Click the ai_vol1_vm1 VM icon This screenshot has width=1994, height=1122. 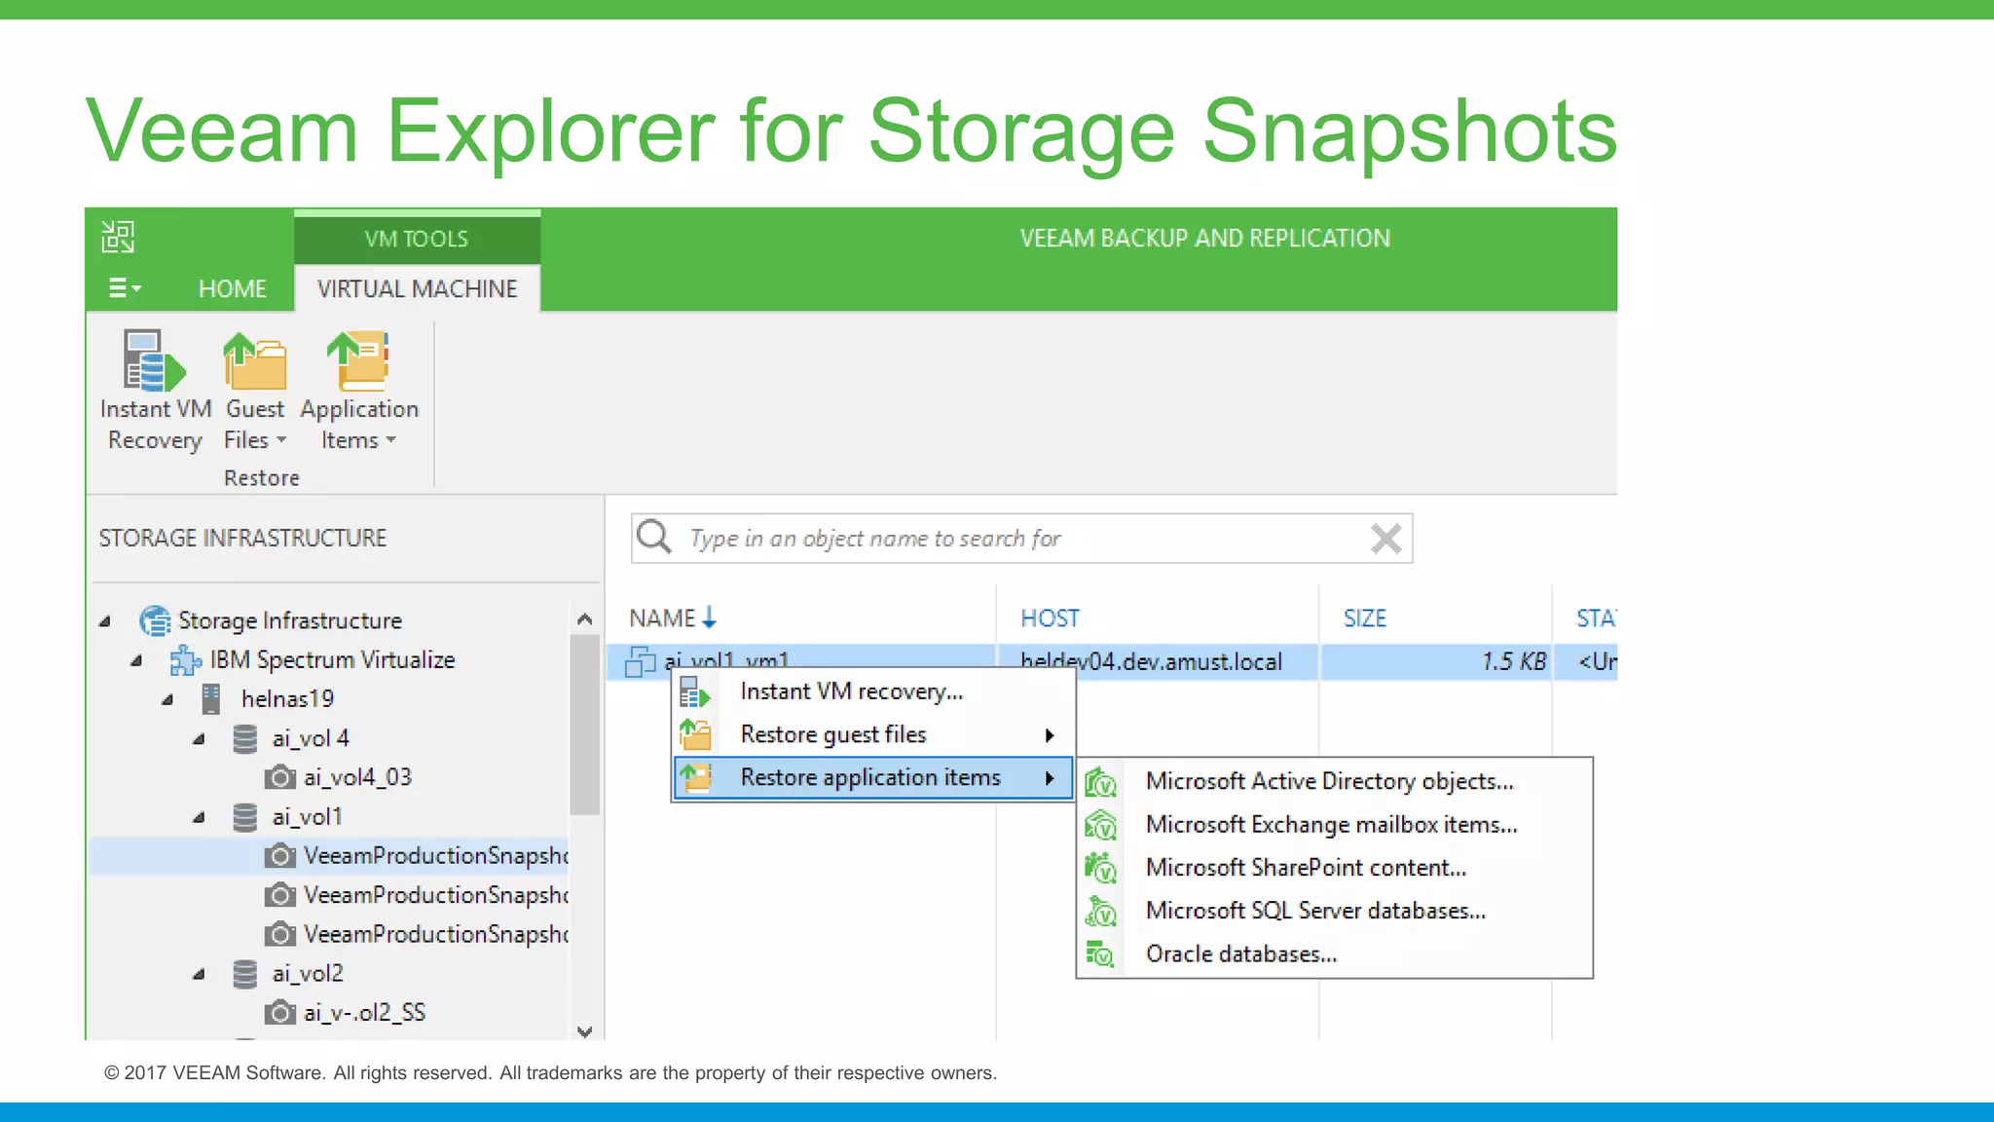pyautogui.click(x=640, y=661)
